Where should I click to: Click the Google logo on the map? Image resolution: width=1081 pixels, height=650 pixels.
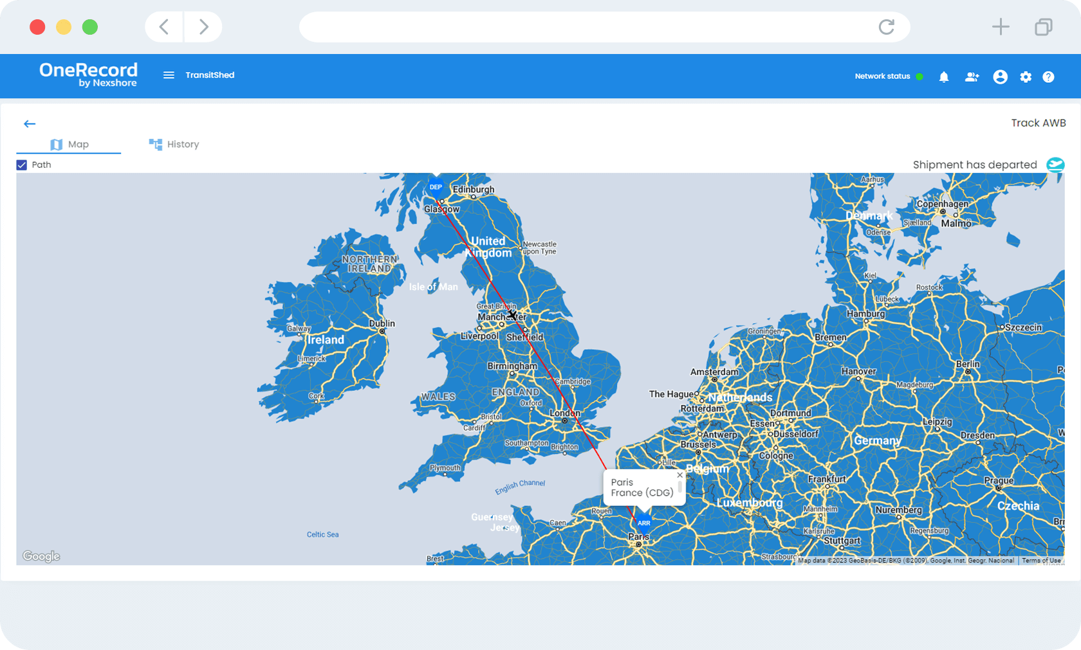41,556
